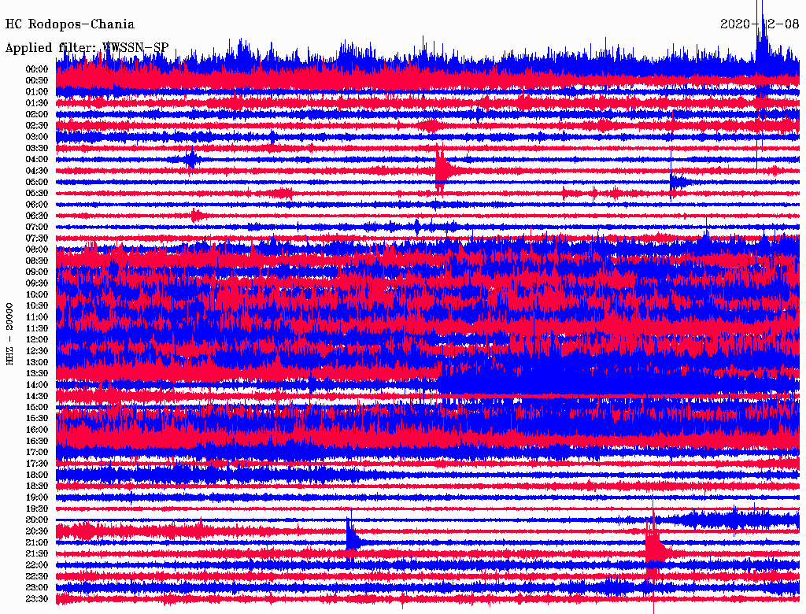The image size is (806, 614).
Task: Click the 07:30 time label
Action: [x=36, y=239]
